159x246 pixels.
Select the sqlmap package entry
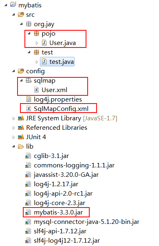click(44, 81)
